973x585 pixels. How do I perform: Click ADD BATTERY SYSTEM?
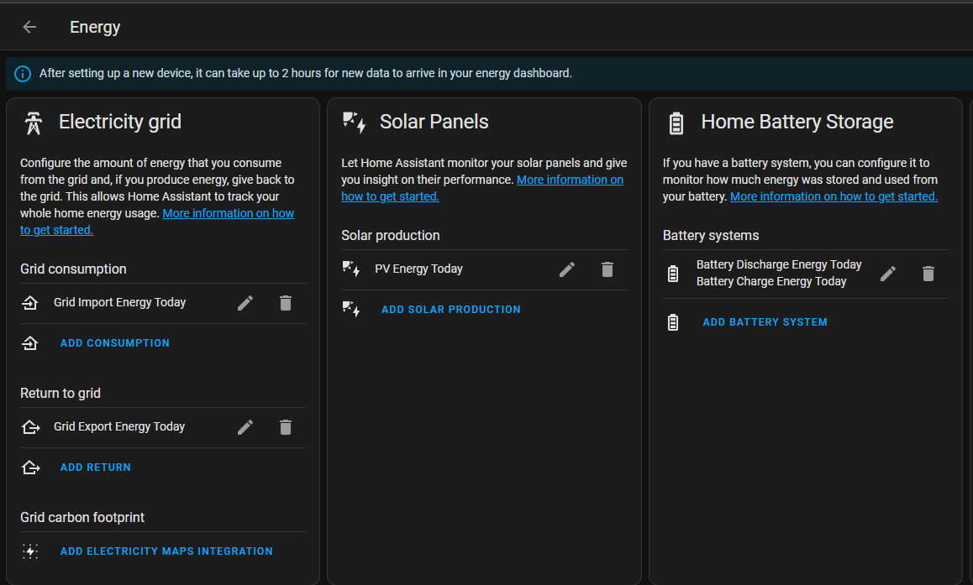pyautogui.click(x=765, y=321)
